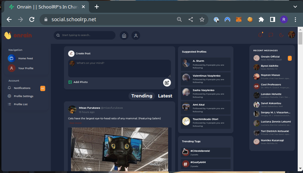Open the #CHeekibreeki trending tag
Image resolution: width=303 pixels, height=173 pixels.
(206, 153)
